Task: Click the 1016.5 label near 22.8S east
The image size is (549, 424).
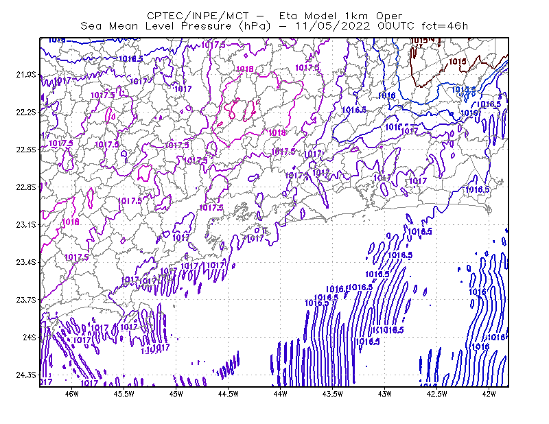Action: (478, 190)
